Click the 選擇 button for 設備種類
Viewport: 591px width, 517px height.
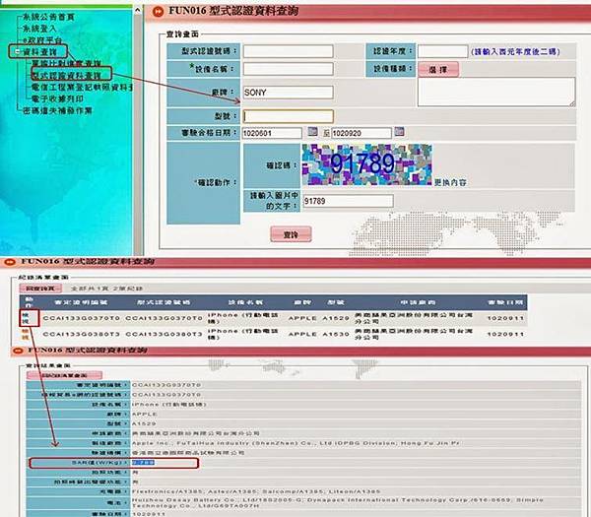[x=438, y=69]
